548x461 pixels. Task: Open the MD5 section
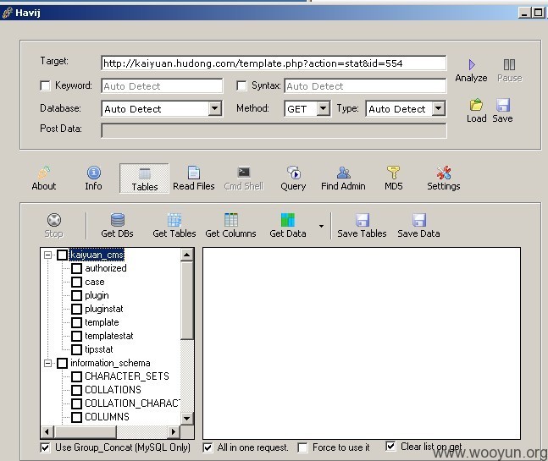coord(394,178)
